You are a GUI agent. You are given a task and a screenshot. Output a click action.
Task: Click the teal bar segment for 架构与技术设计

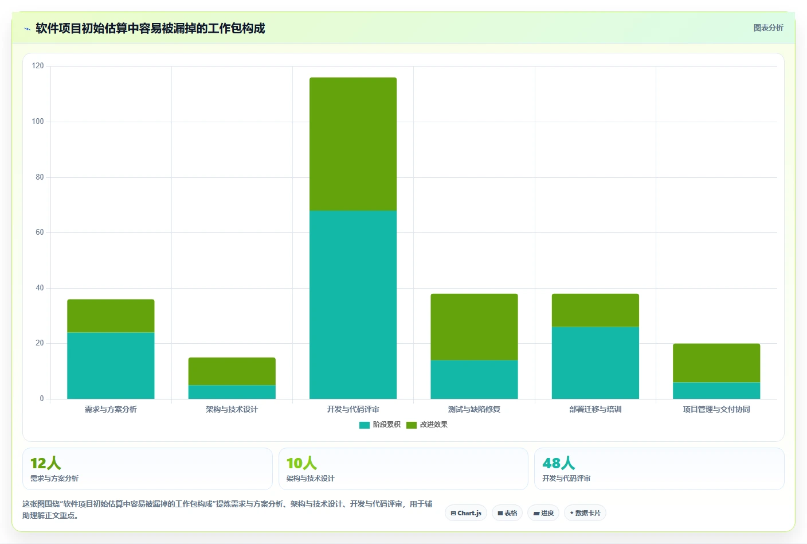tap(232, 392)
